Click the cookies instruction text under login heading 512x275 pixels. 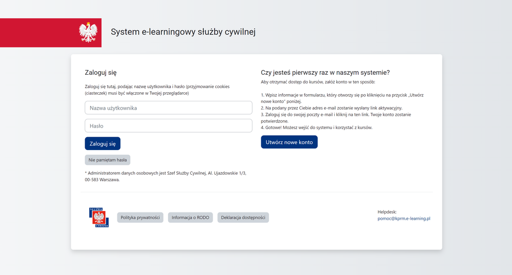[x=157, y=90]
